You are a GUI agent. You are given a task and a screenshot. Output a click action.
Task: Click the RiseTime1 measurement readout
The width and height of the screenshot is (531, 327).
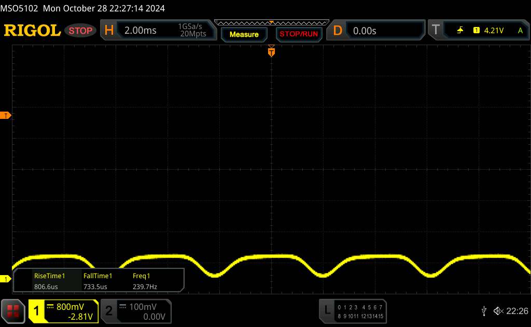pyautogui.click(x=49, y=281)
